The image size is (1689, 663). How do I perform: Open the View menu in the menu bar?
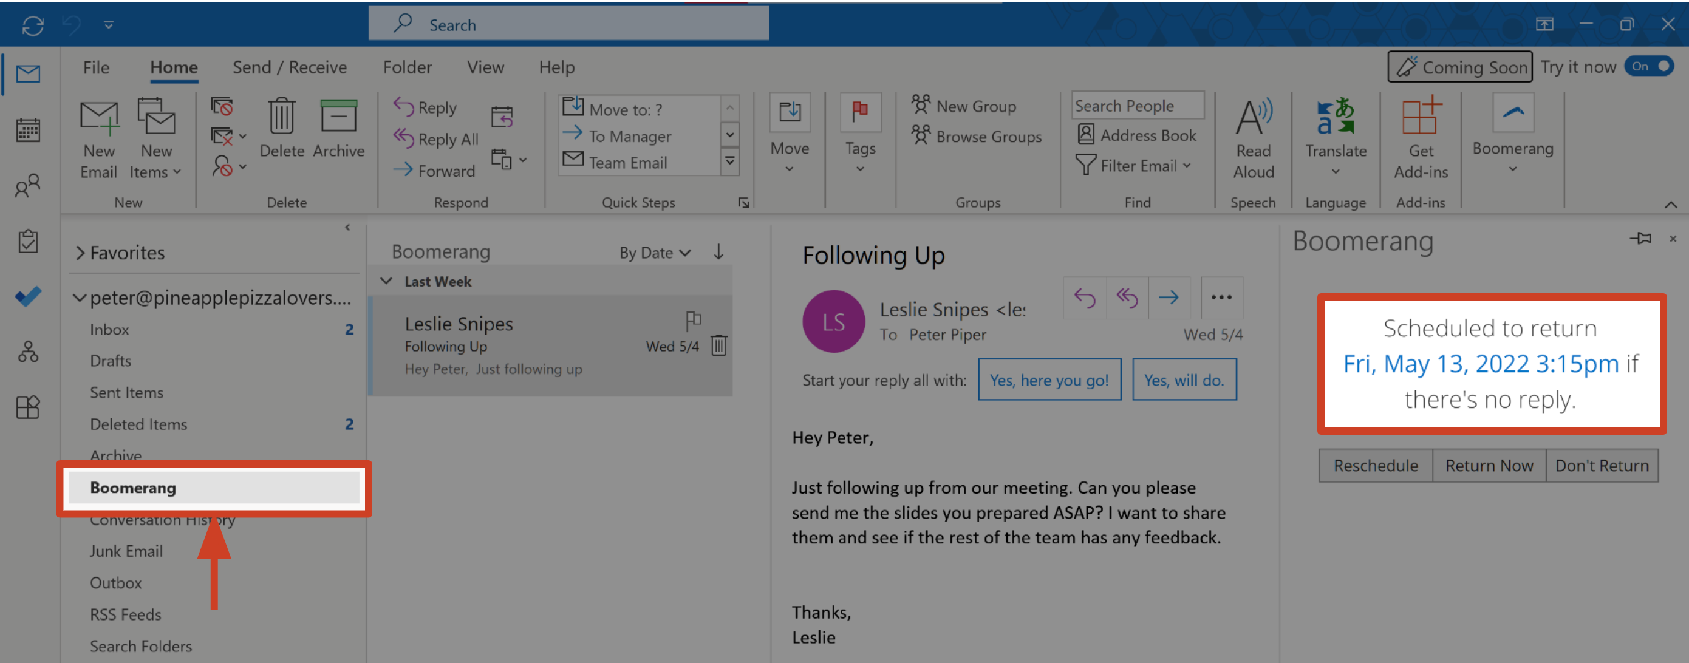coord(483,68)
